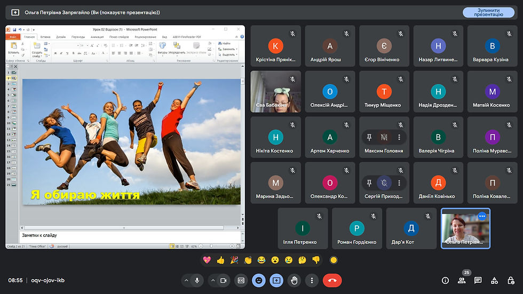Raise hand in the meeting

tap(294, 281)
